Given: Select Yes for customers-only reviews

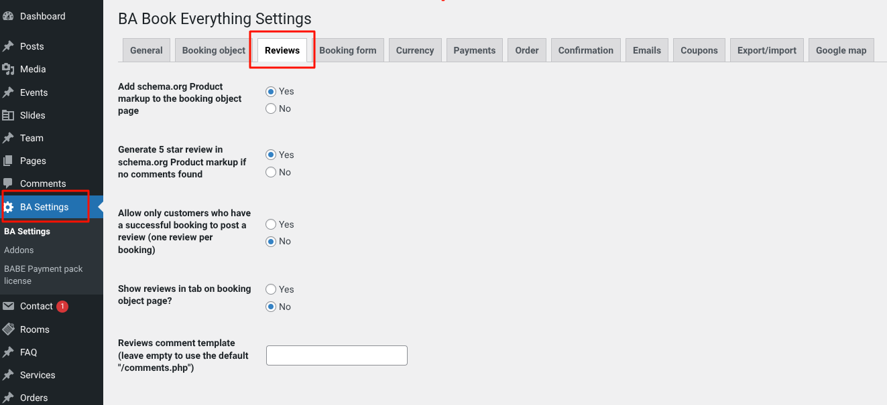Looking at the screenshot, I should [271, 224].
